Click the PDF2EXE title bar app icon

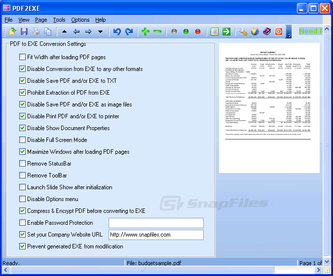(x=6, y=8)
